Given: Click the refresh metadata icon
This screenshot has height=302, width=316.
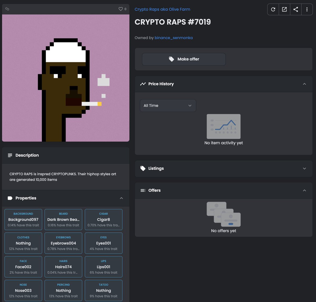Looking at the screenshot, I should (x=273, y=9).
